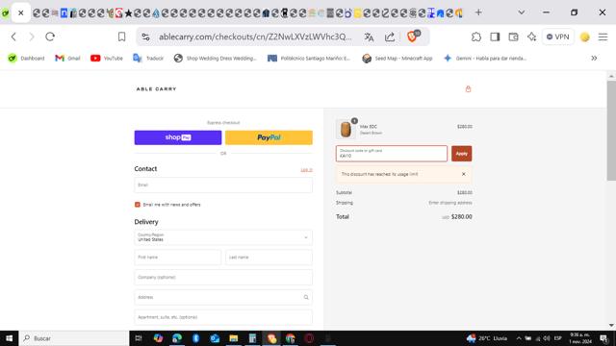The height and width of the screenshot is (346, 616).
Task: Click the page vertical scrollbar
Action: (611, 131)
